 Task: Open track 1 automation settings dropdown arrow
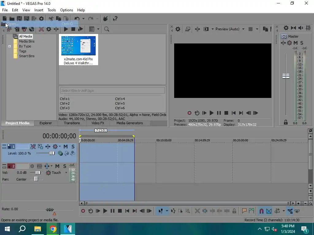point(60,147)
